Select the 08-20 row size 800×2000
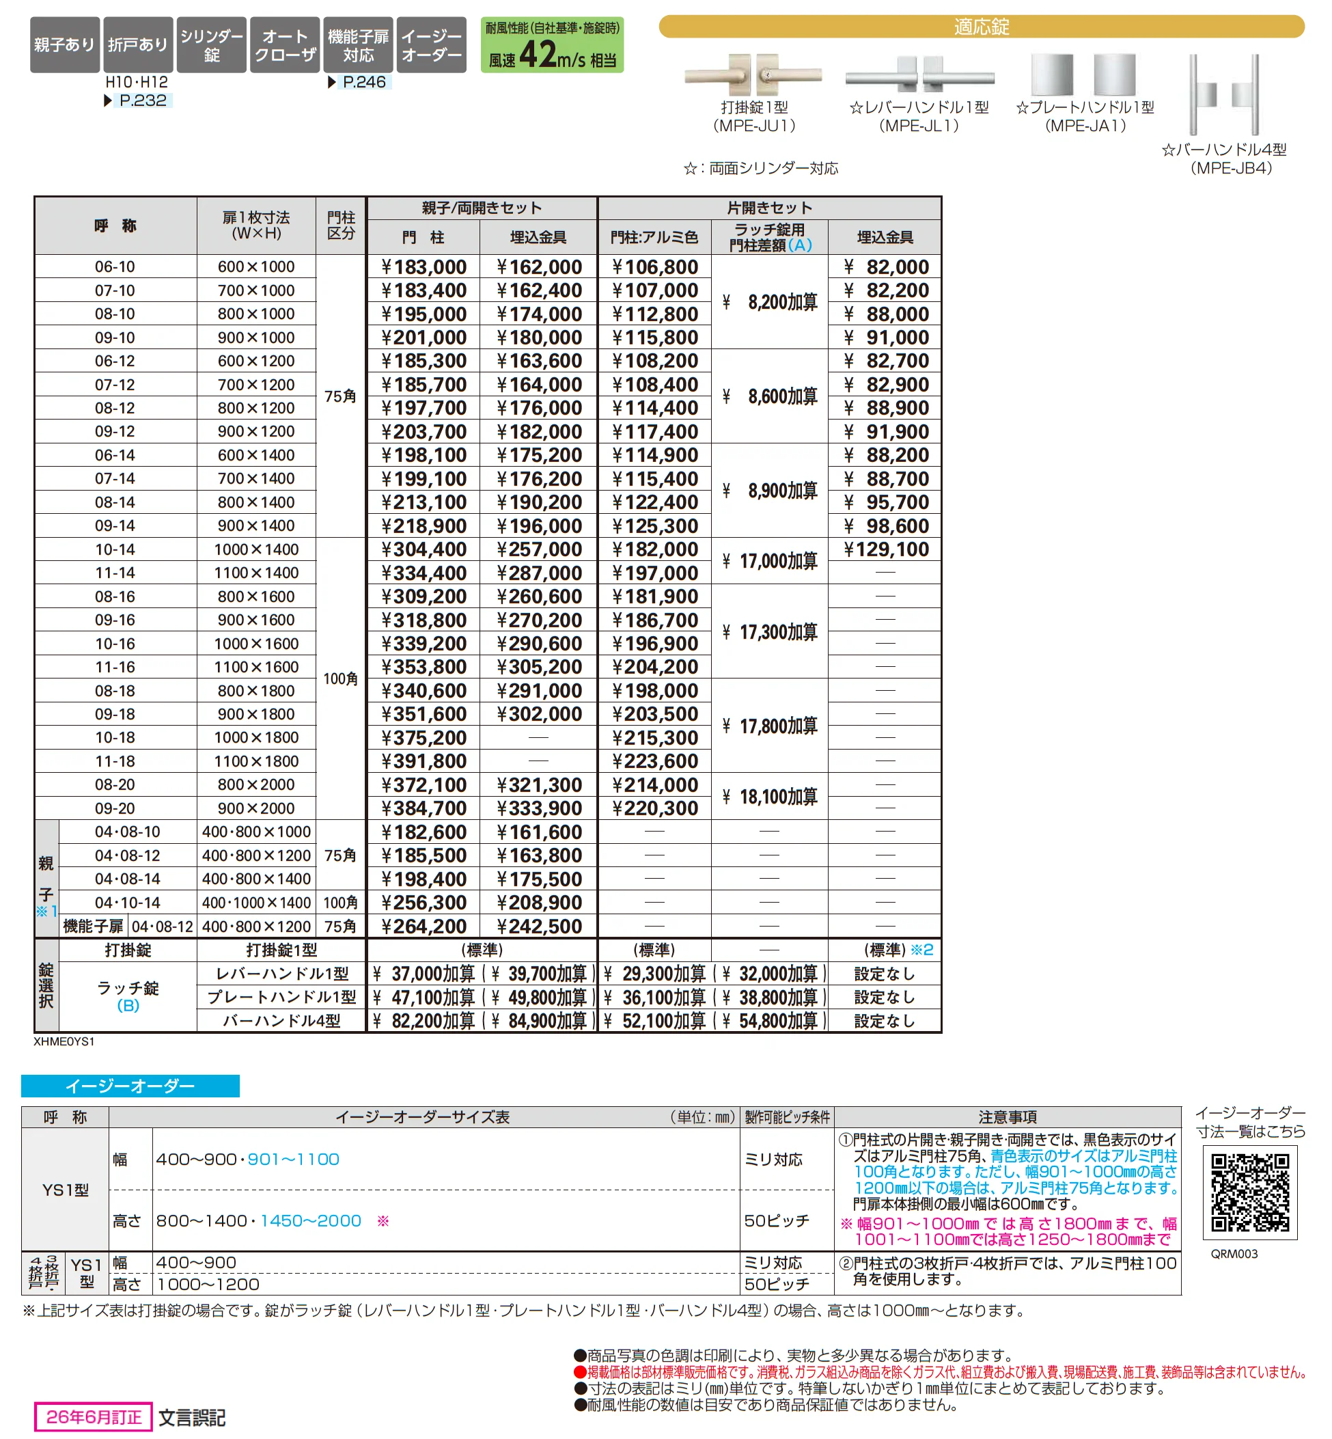1332x1439 pixels. click(x=257, y=784)
